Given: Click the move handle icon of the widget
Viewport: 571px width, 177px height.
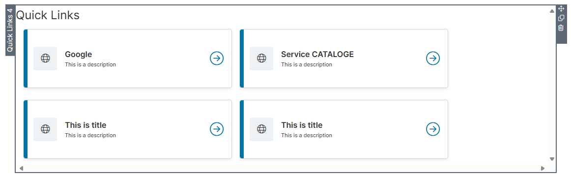Looking at the screenshot, I should coord(561,9).
